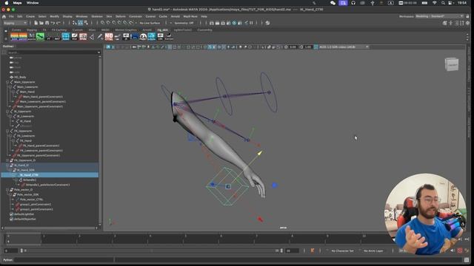
Task: Click the Center shelf icon
Action: (x=169, y=37)
